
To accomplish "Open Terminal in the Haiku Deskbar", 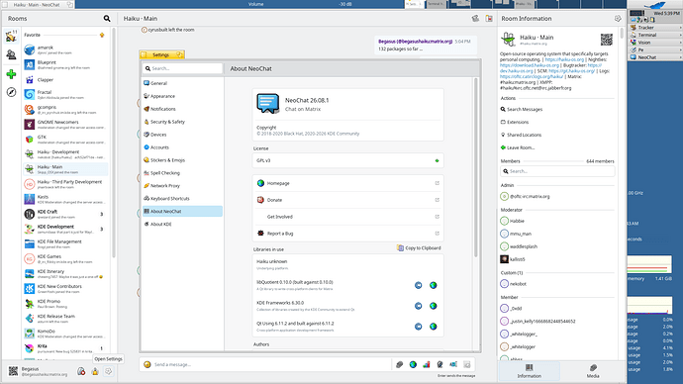I will (x=655, y=35).
